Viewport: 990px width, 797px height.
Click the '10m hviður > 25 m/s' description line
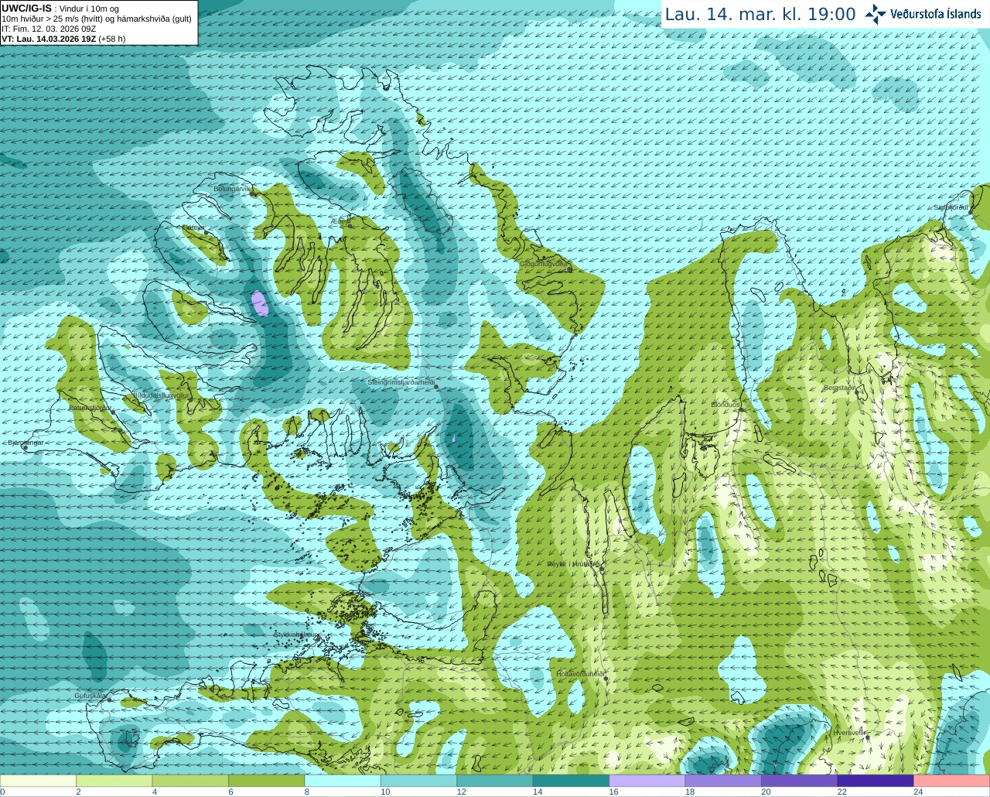(97, 19)
